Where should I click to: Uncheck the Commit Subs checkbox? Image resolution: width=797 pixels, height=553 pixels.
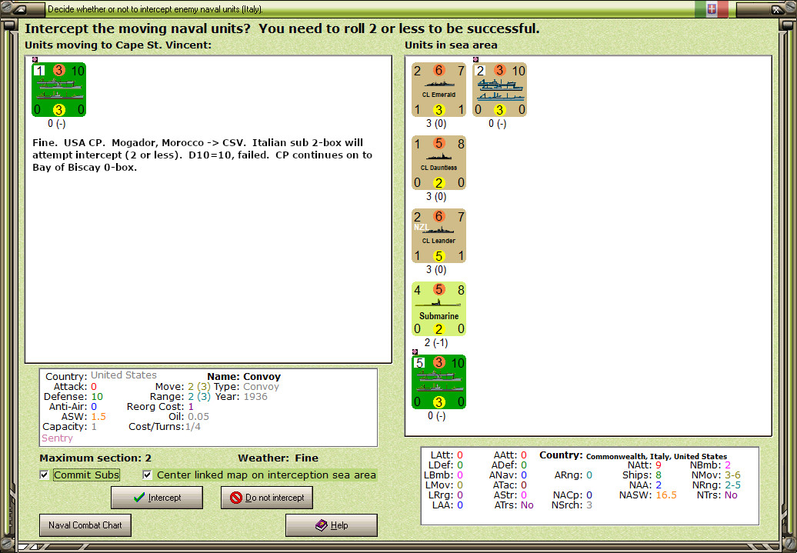(x=44, y=475)
